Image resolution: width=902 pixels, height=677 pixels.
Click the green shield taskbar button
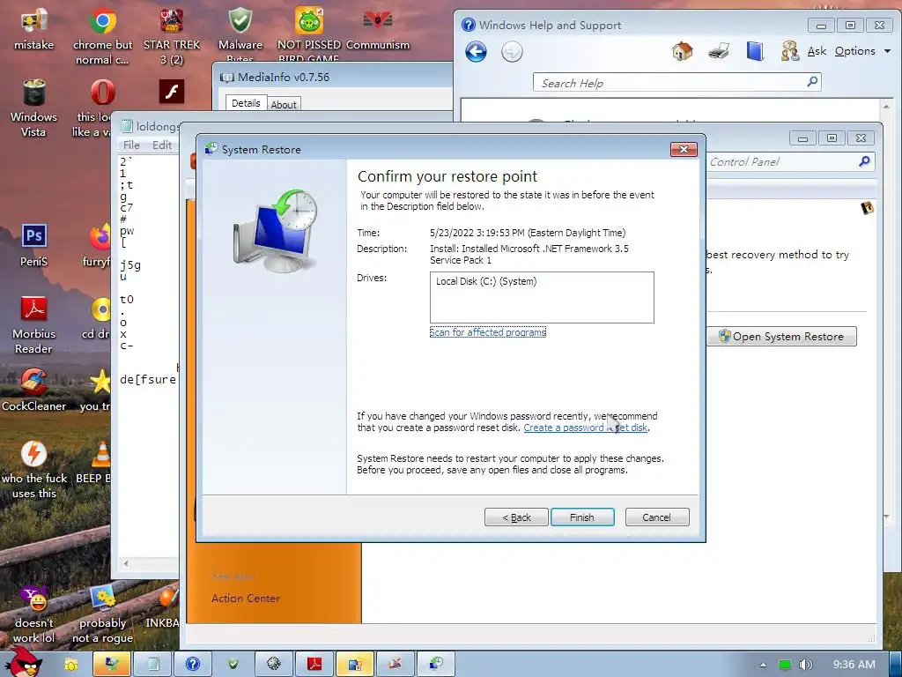click(233, 664)
